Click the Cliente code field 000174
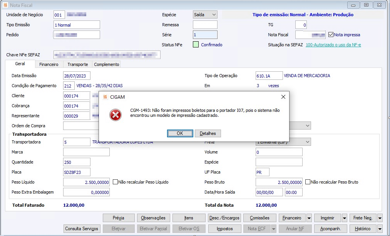The height and width of the screenshot is (236, 390). 76,96
